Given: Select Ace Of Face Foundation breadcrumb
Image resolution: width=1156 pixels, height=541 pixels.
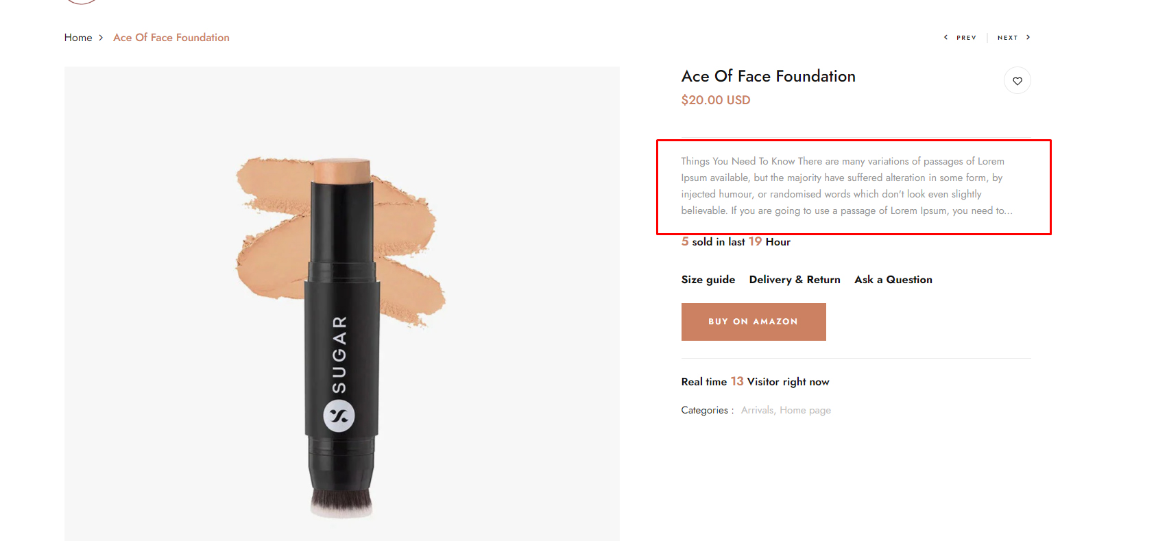Looking at the screenshot, I should 171,38.
